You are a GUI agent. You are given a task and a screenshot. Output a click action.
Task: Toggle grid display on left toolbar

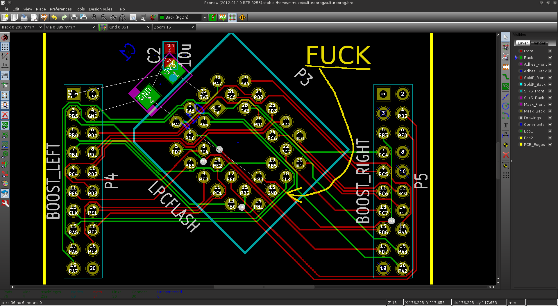[x=5, y=47]
